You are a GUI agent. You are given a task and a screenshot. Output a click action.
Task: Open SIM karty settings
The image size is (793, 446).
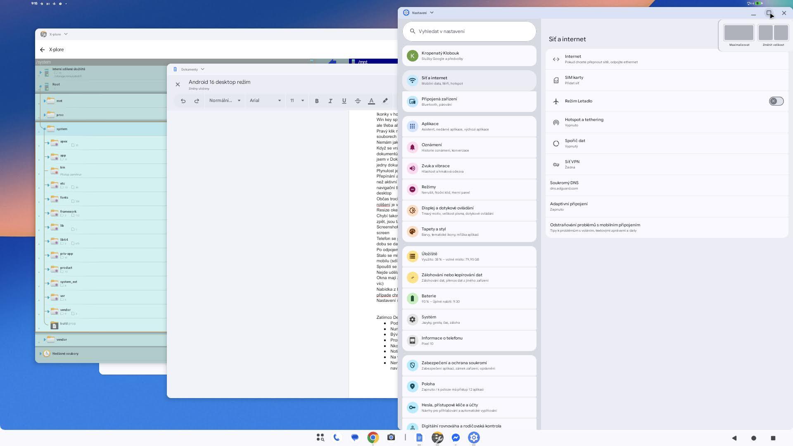pos(667,80)
